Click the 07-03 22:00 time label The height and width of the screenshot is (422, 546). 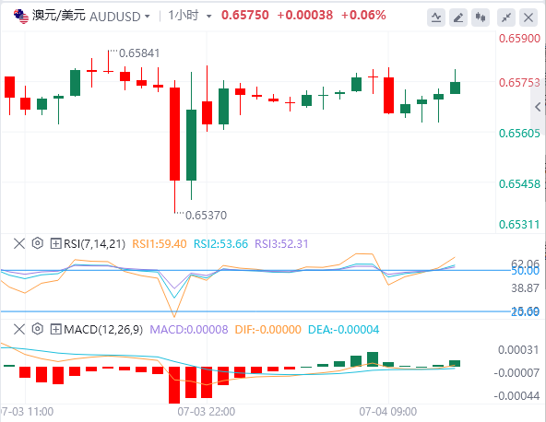click(207, 412)
